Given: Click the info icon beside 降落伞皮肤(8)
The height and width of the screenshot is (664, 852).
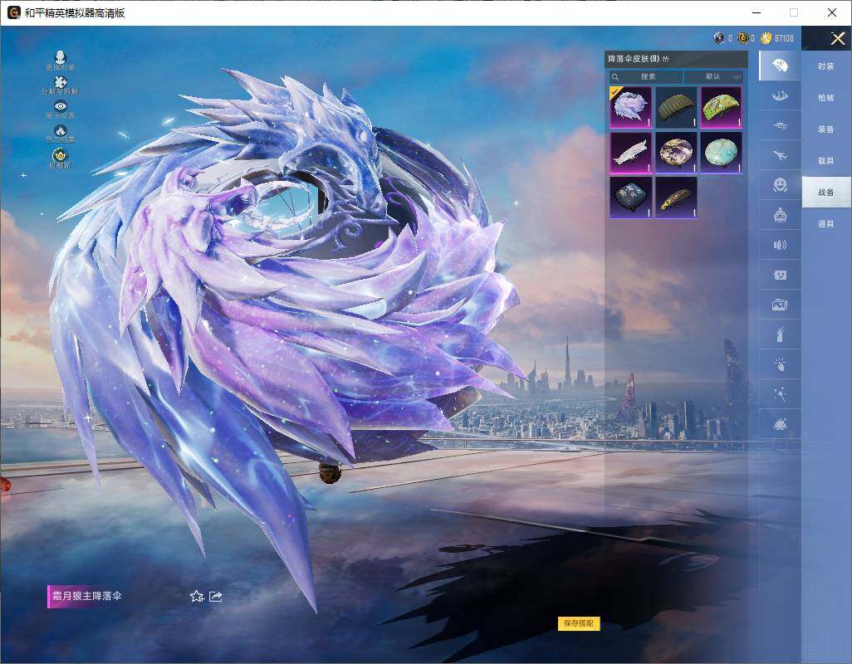Looking at the screenshot, I should (666, 59).
